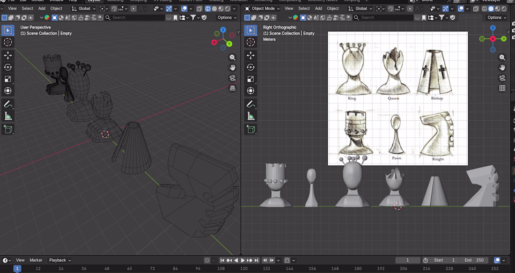515x273 pixels.
Task: Open Object Mode dropdown in right viewport
Action: pyautogui.click(x=263, y=8)
